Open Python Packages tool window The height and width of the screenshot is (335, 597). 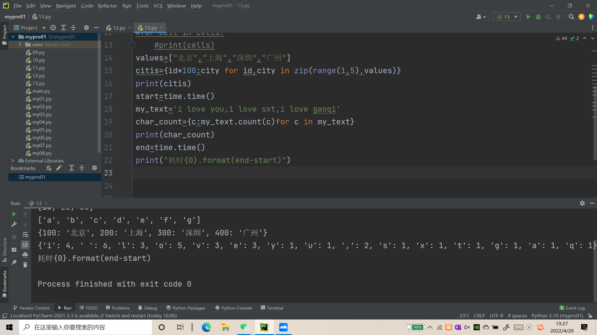point(186,308)
